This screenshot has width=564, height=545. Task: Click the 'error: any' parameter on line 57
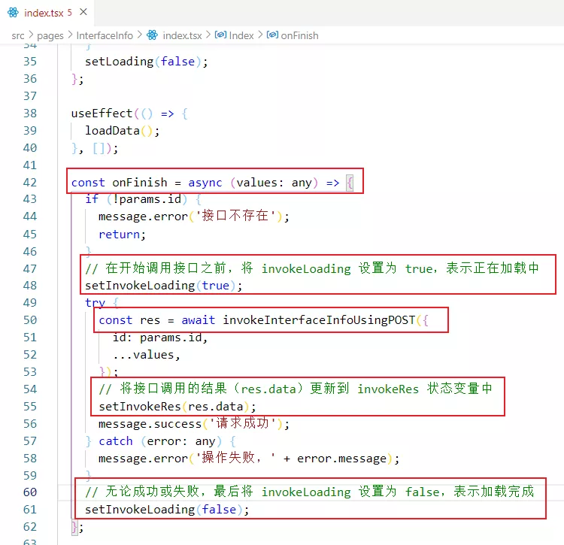point(181,441)
